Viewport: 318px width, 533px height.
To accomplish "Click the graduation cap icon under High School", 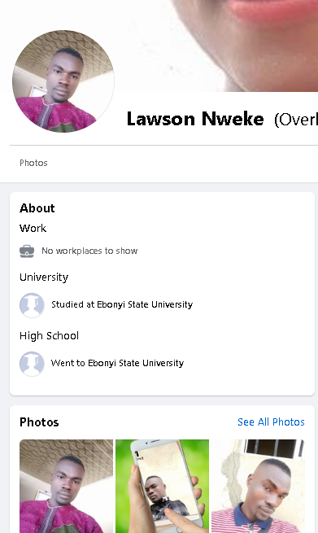I will 32,364.
